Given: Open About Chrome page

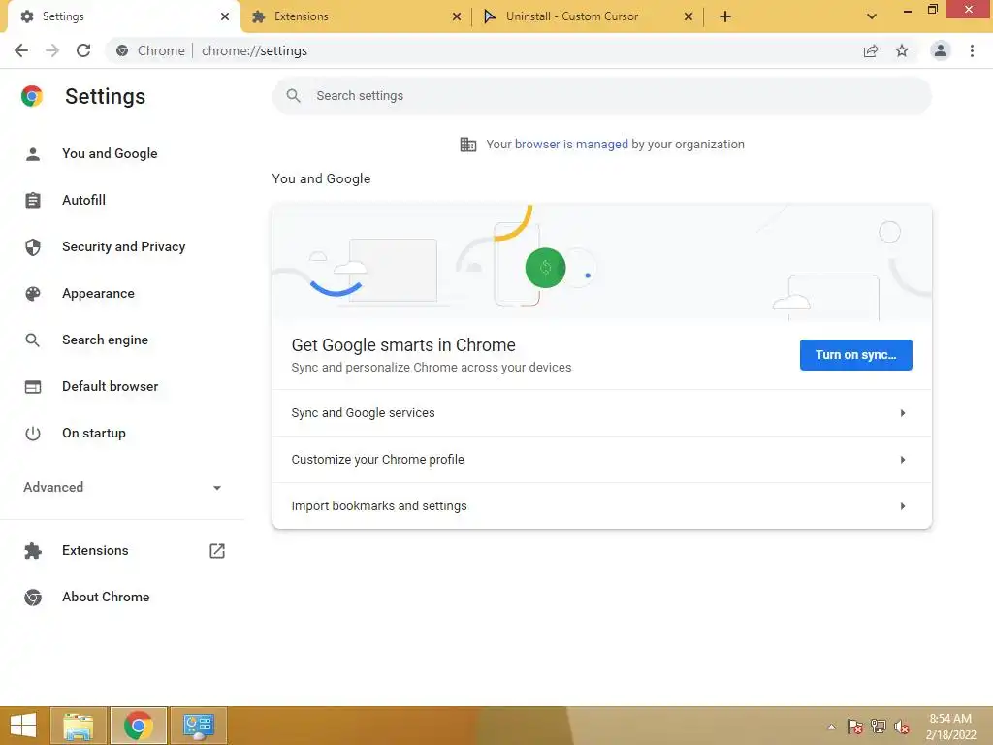Looking at the screenshot, I should 106,598.
